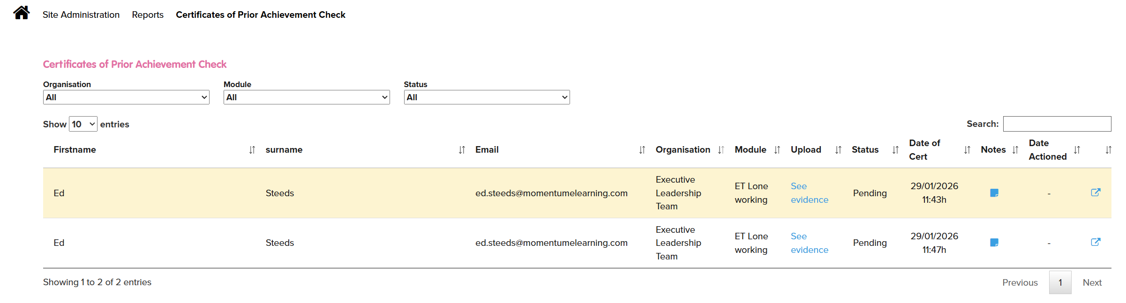The width and height of the screenshot is (1126, 303).
Task: Click the home icon in the breadcrumb
Action: (x=22, y=13)
